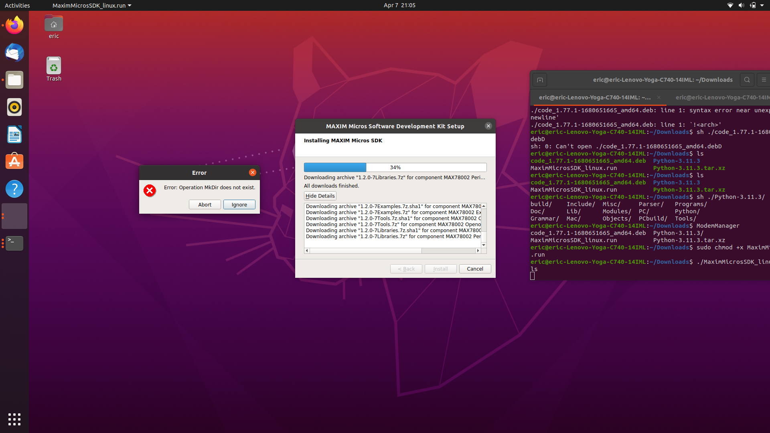Click the 34% progress bar
The height and width of the screenshot is (433, 770).
[x=395, y=167]
